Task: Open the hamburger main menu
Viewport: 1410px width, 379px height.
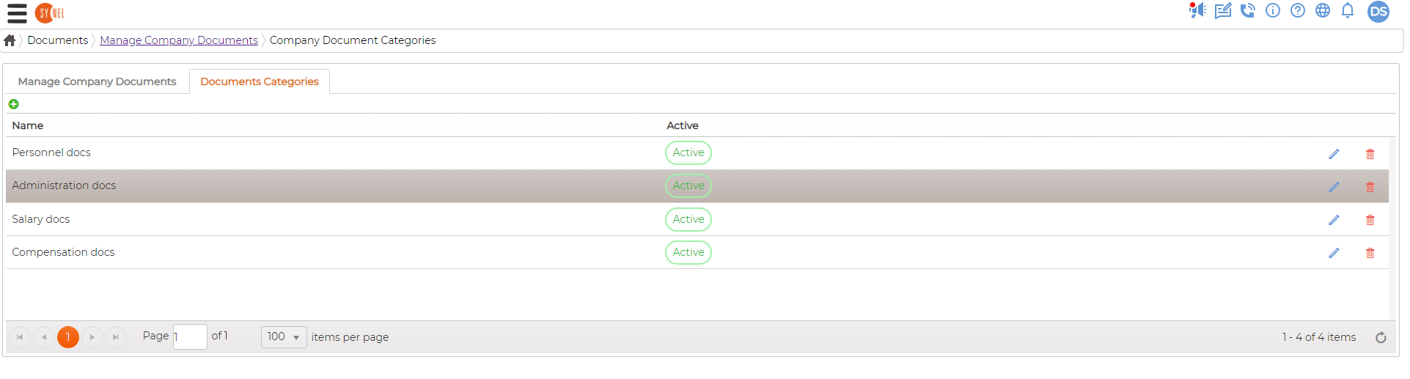Action: (17, 13)
